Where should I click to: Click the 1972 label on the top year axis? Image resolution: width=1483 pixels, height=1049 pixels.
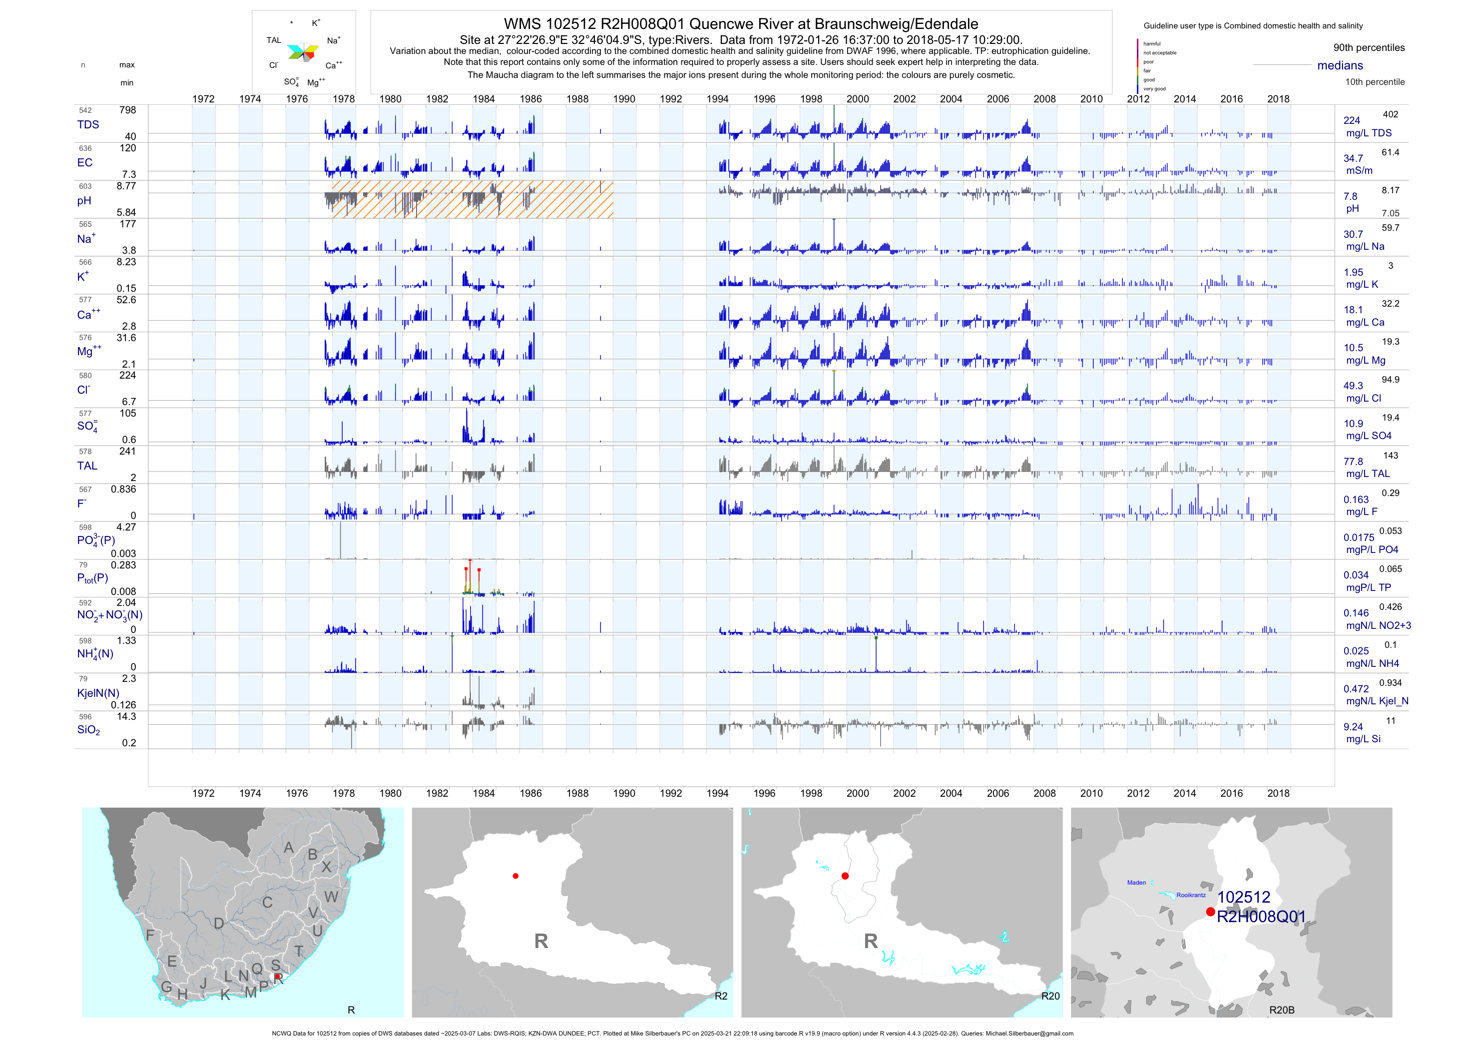pos(203,99)
